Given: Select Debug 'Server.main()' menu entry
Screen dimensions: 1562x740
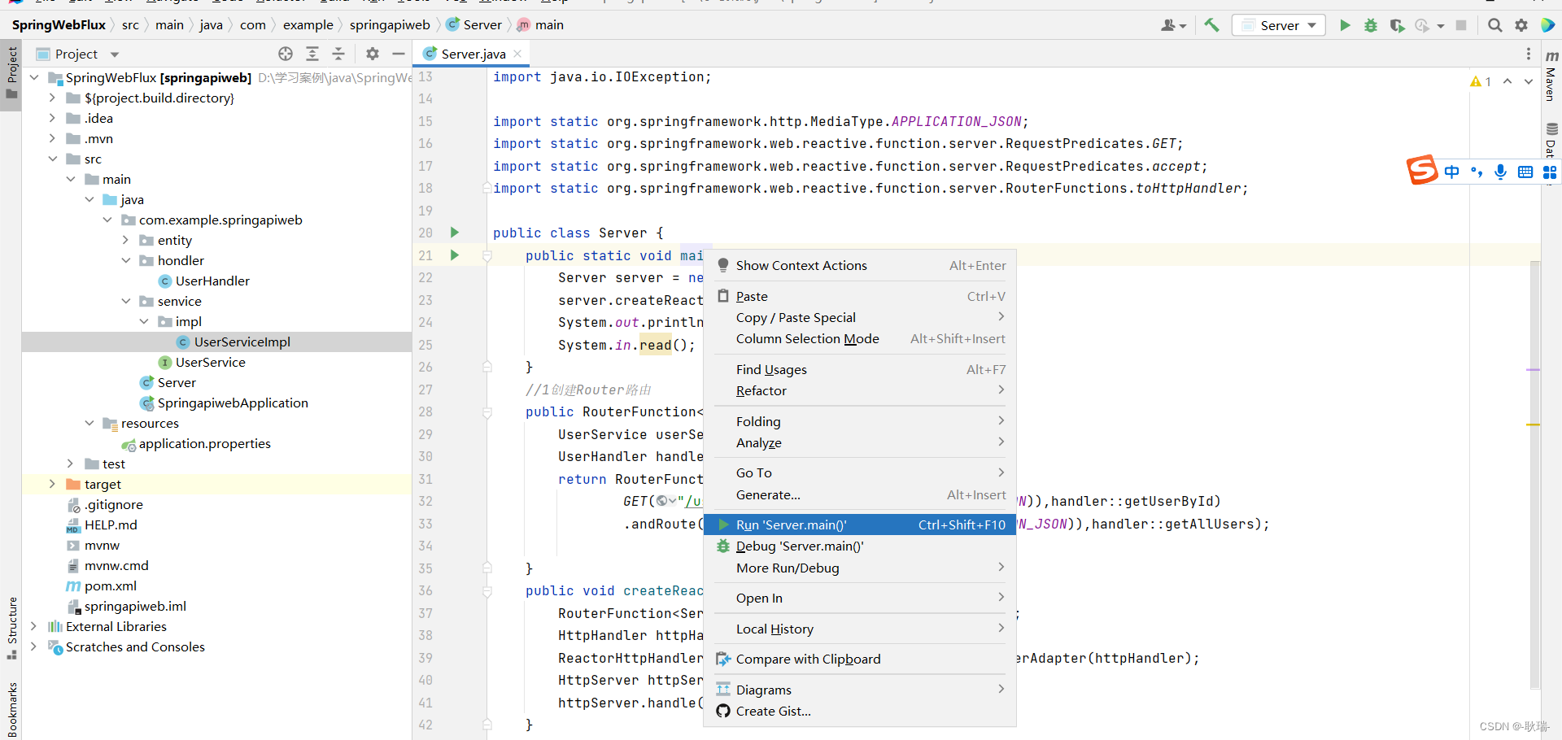Looking at the screenshot, I should (860, 546).
